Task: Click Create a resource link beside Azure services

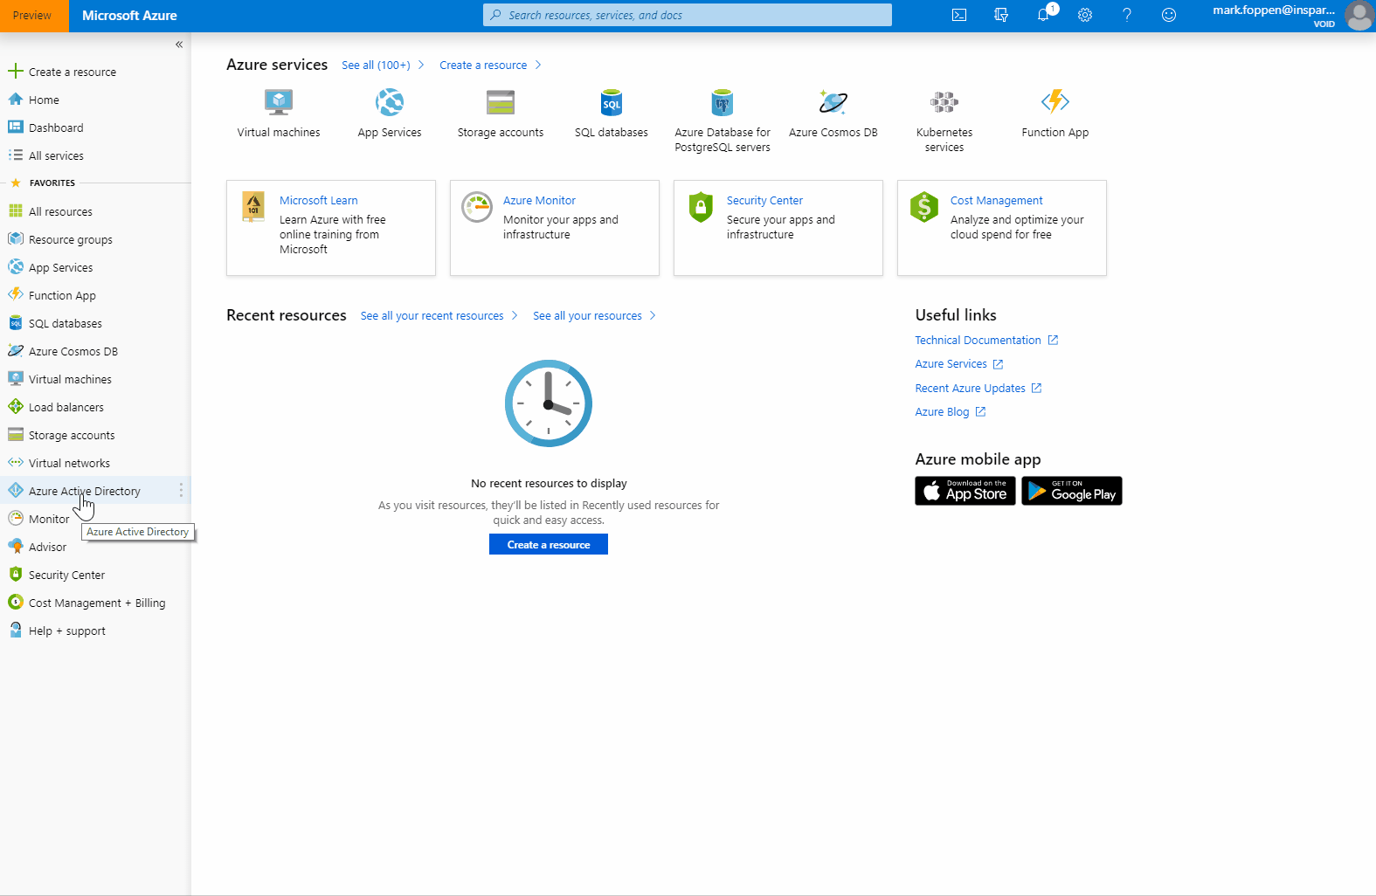Action: (490, 65)
